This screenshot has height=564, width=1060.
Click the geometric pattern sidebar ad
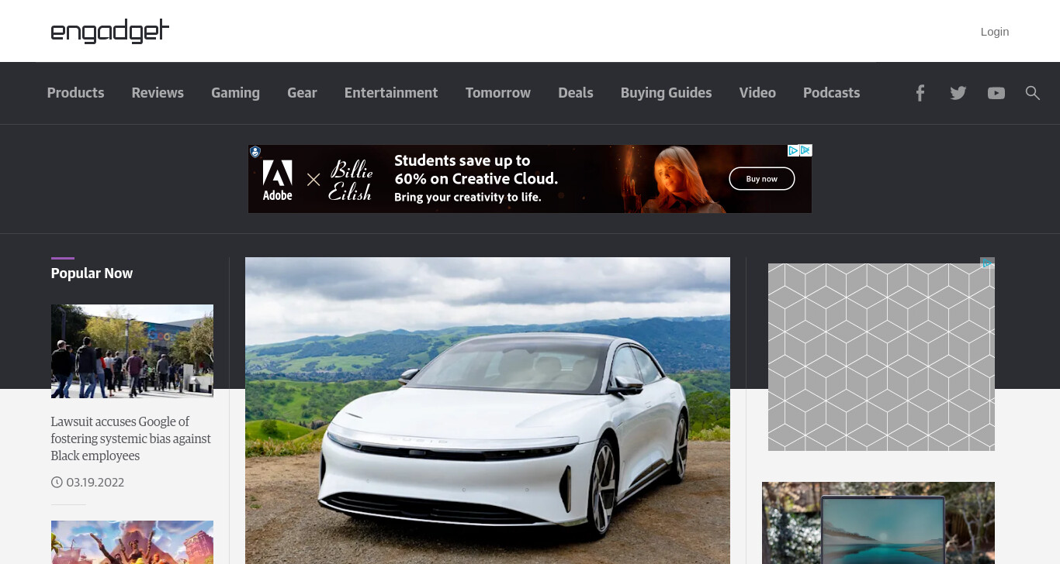click(882, 357)
